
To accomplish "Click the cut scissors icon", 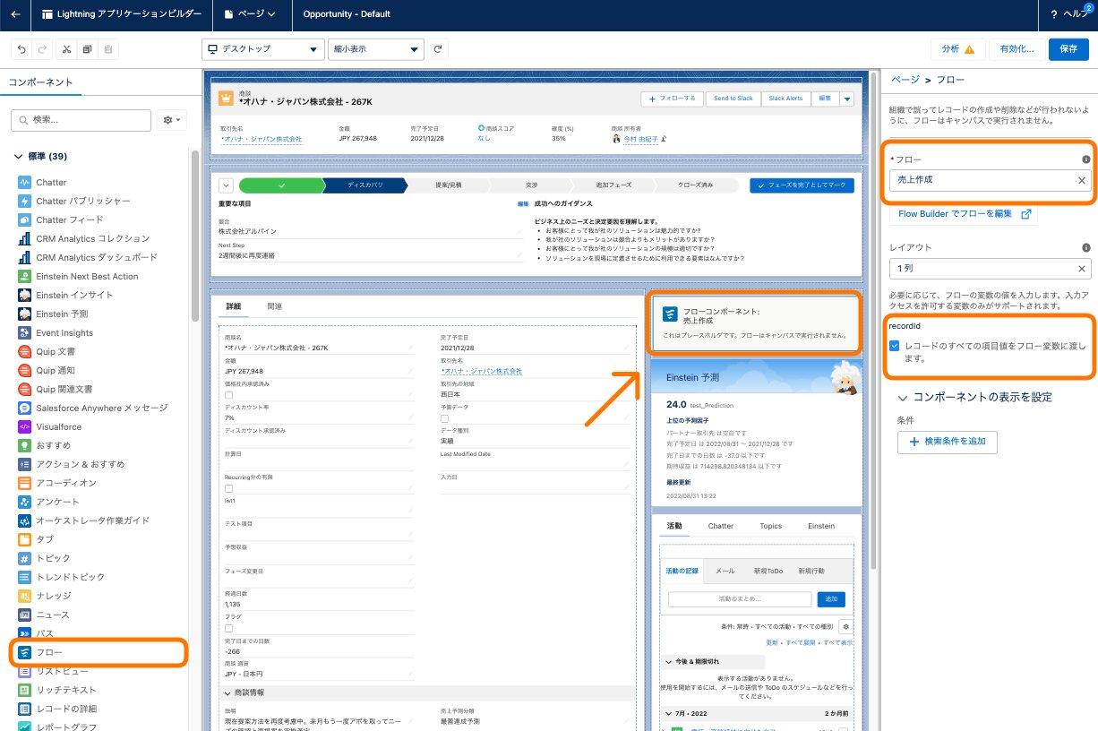I will click(66, 49).
